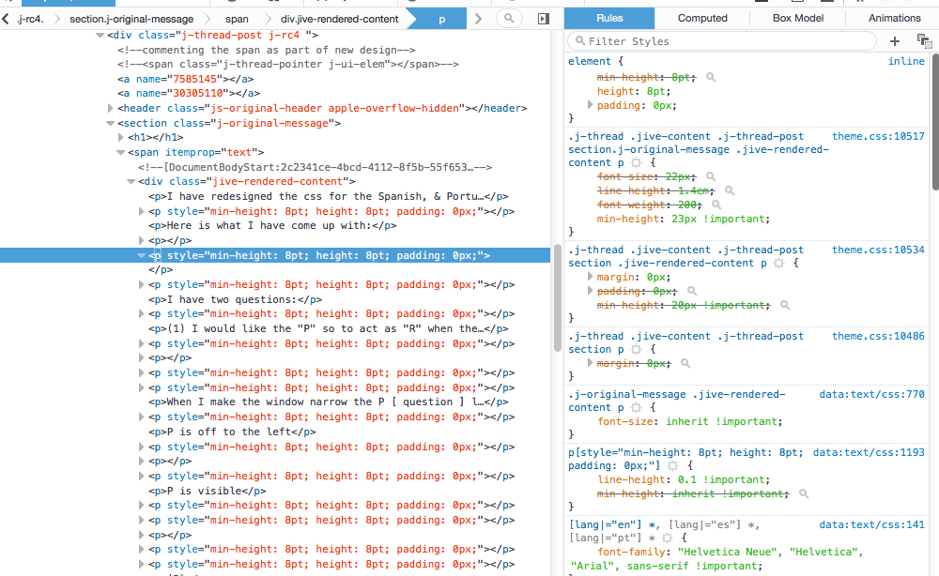
Task: Open the HTML search magnifier box
Action: (508, 19)
